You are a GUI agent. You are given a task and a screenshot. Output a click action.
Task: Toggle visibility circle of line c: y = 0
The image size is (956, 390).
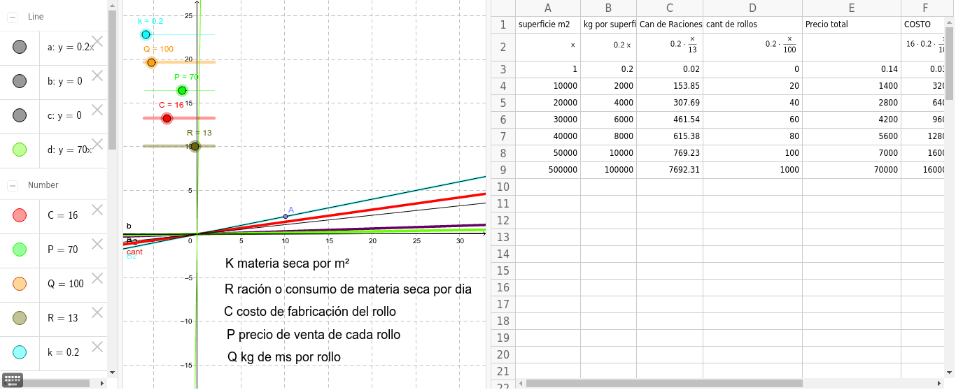(x=20, y=115)
